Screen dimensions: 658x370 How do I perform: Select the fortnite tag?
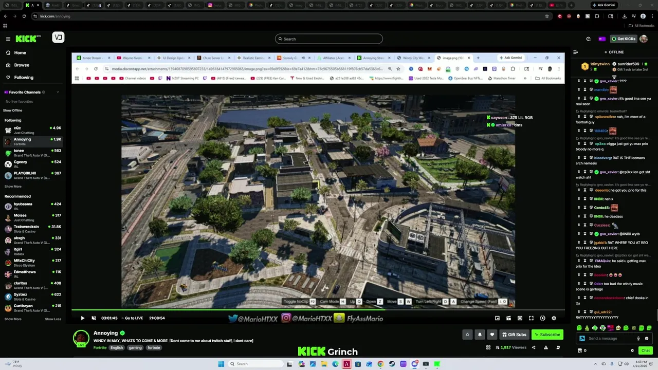(x=154, y=348)
